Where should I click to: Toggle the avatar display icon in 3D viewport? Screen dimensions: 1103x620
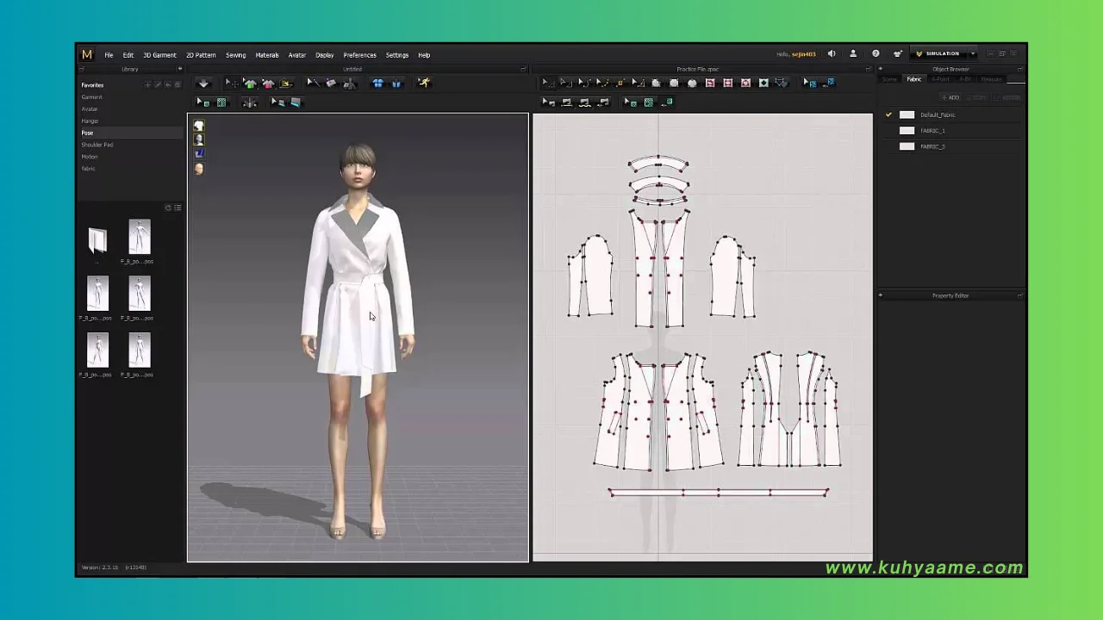199,139
